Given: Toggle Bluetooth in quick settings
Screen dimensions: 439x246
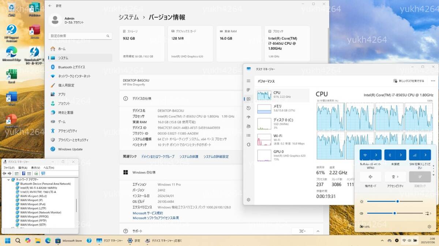Looking at the screenshot, I should pyautogui.click(x=390, y=155).
